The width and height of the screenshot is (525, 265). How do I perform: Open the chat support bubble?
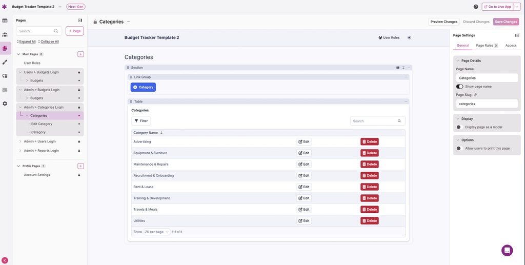click(x=507, y=250)
